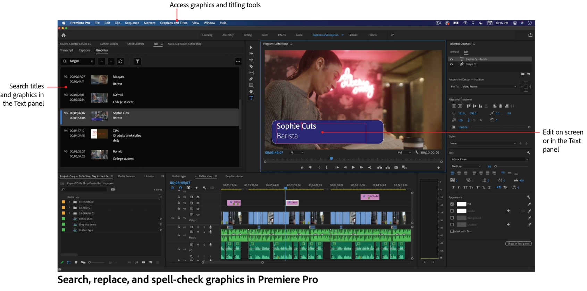Select the Hand tool
The width and height of the screenshot is (587, 291).
(x=251, y=92)
